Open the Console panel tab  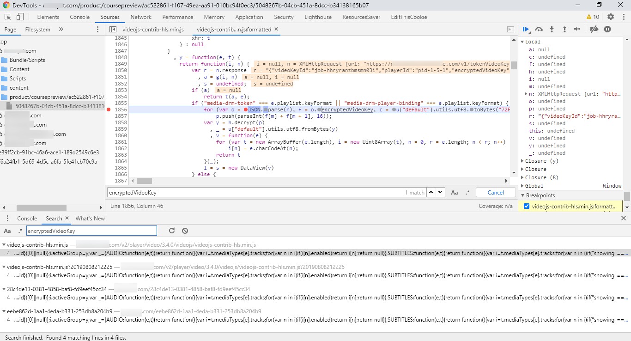(x=80, y=17)
